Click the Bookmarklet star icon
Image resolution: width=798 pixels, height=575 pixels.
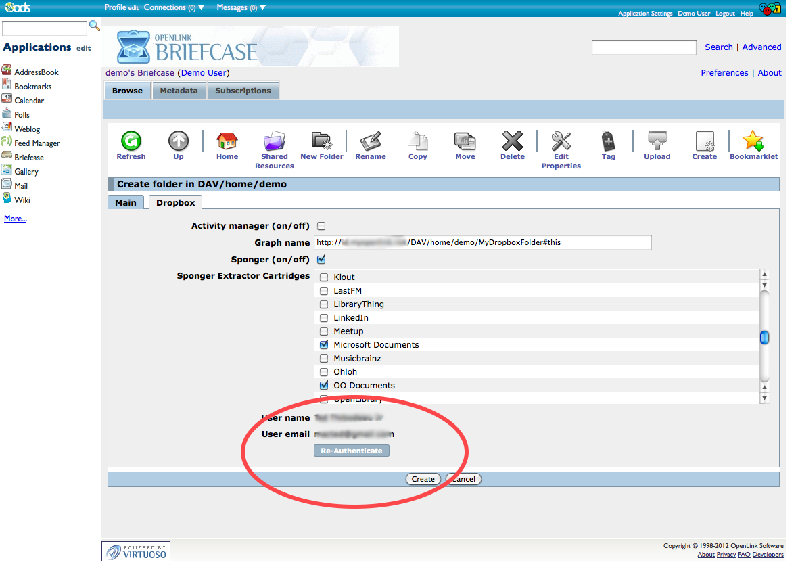753,141
